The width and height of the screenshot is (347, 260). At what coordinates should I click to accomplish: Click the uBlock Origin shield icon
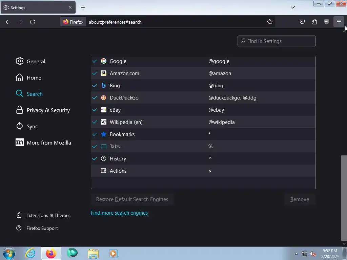(x=327, y=22)
